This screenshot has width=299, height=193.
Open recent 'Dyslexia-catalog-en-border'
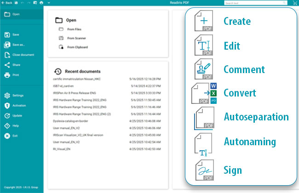(107, 121)
